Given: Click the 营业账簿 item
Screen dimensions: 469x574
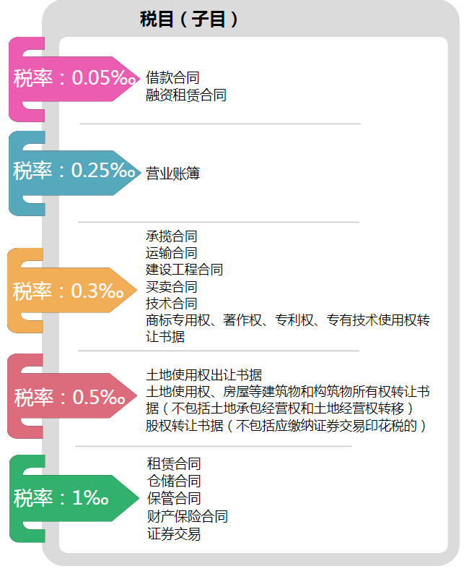Looking at the screenshot, I should 172,174.
